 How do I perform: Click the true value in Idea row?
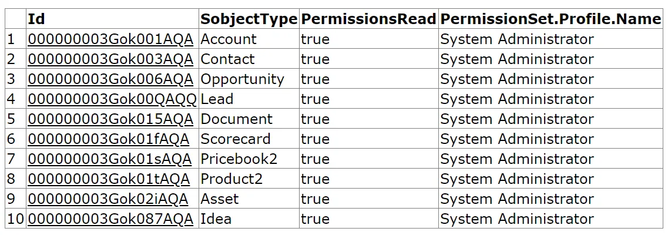(x=315, y=219)
